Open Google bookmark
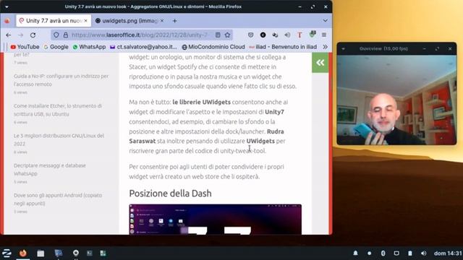Viewport: 463px width, 260px height. (x=56, y=47)
